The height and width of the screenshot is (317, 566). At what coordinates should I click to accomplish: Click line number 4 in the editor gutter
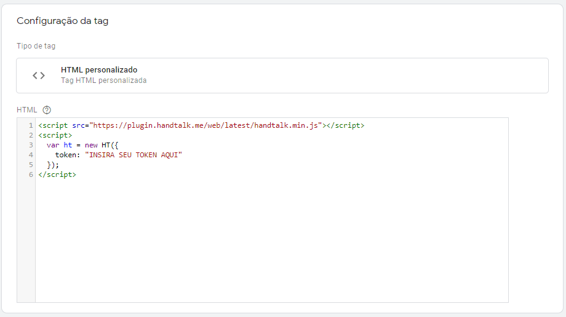point(31,155)
